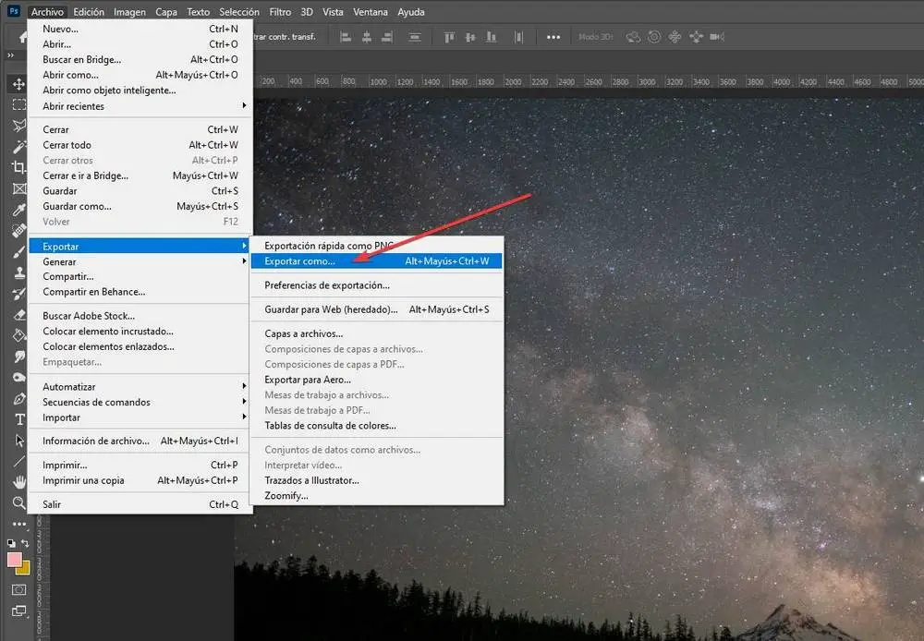Screen dimensions: 924x641
Task: Select the Eyedropper tool
Action: [x=18, y=210]
